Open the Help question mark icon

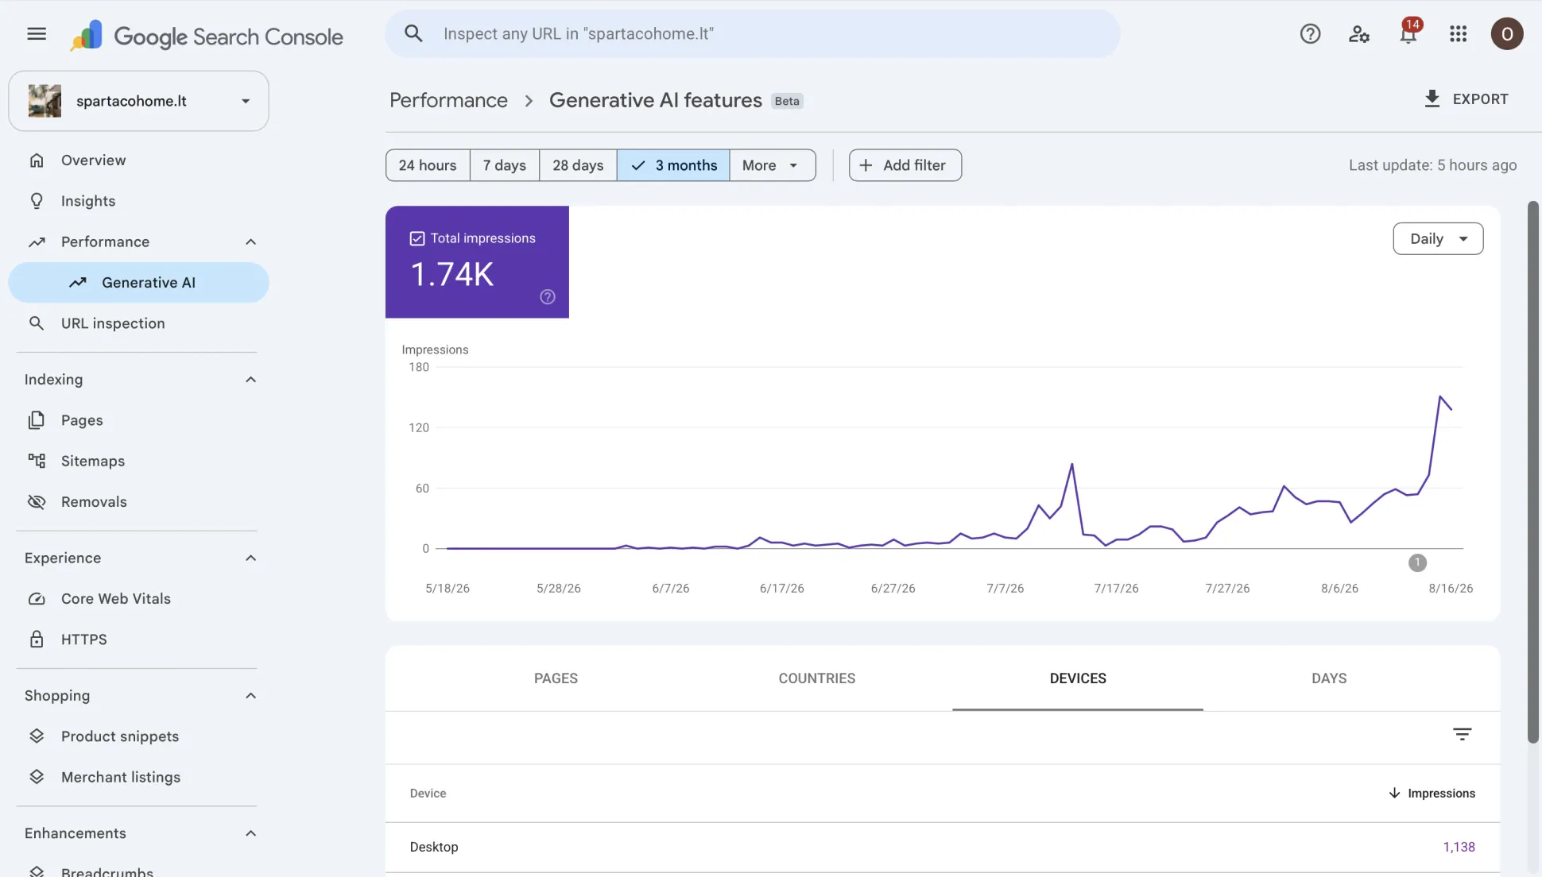1310,33
